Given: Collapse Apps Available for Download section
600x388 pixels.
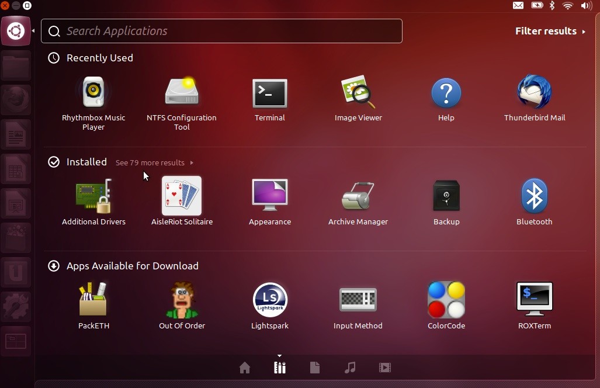Looking at the screenshot, I should pyautogui.click(x=54, y=266).
